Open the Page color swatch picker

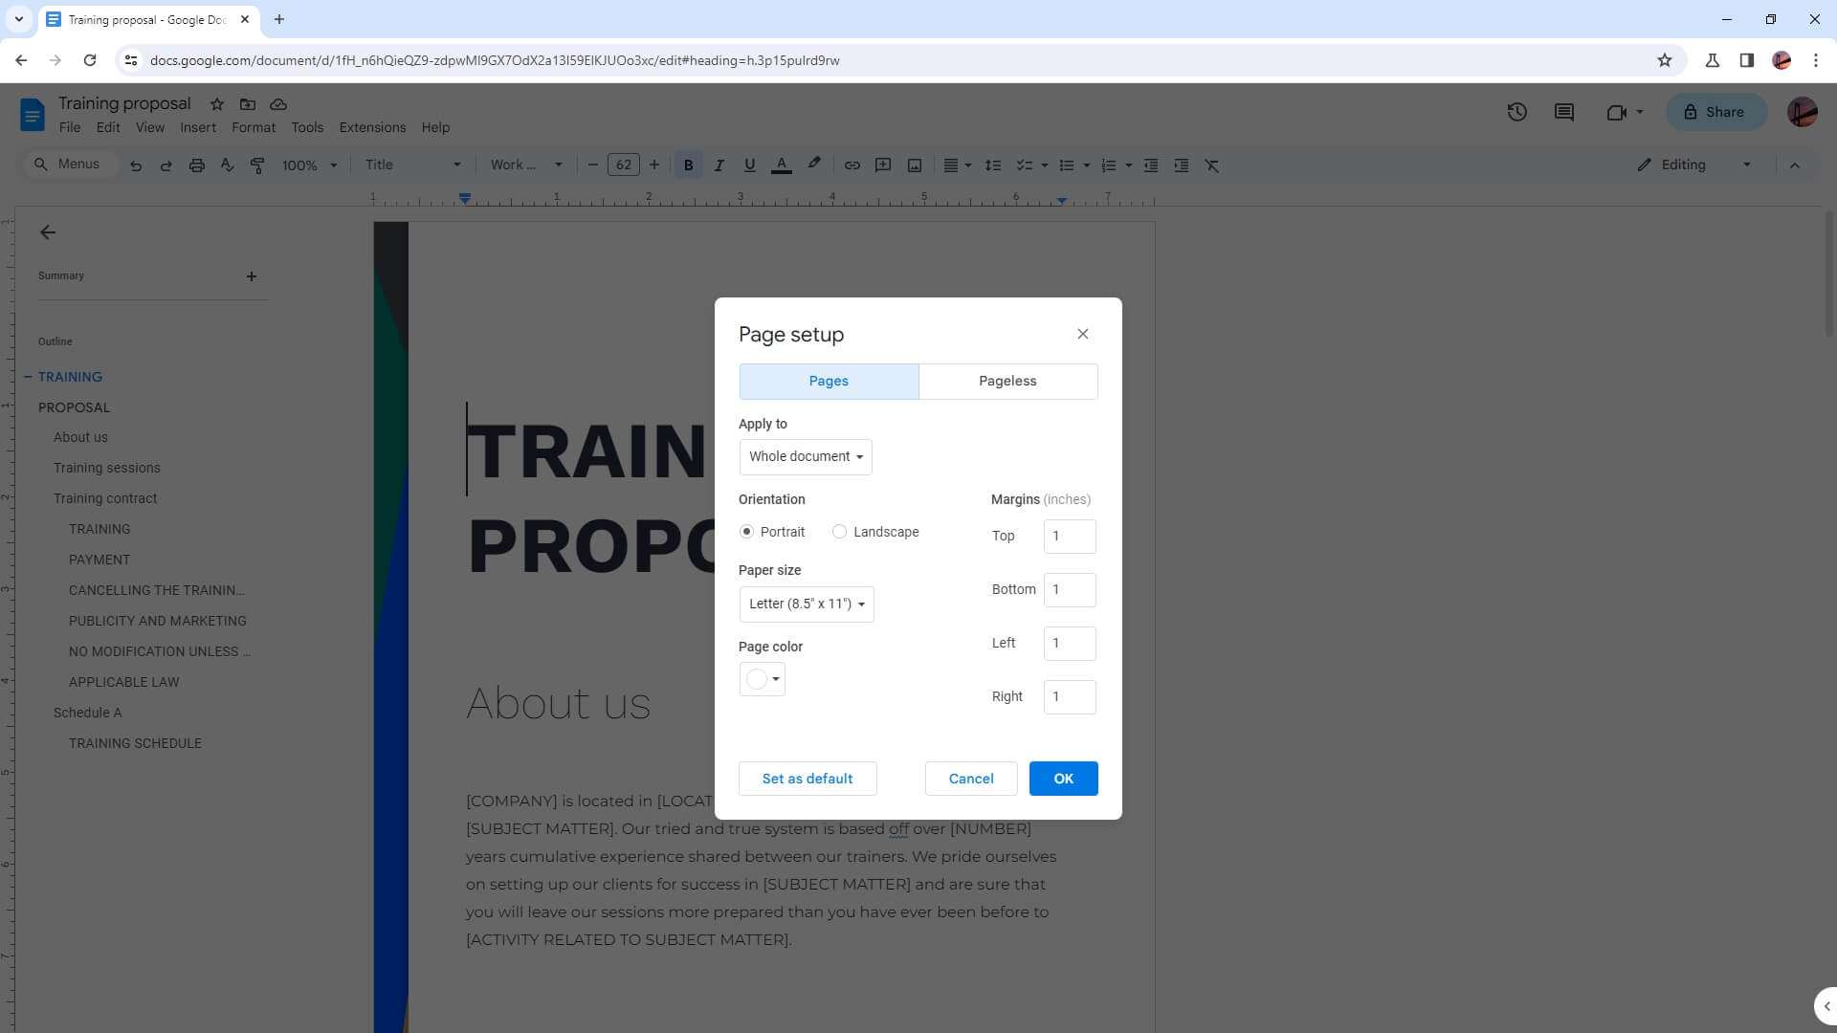coord(763,679)
